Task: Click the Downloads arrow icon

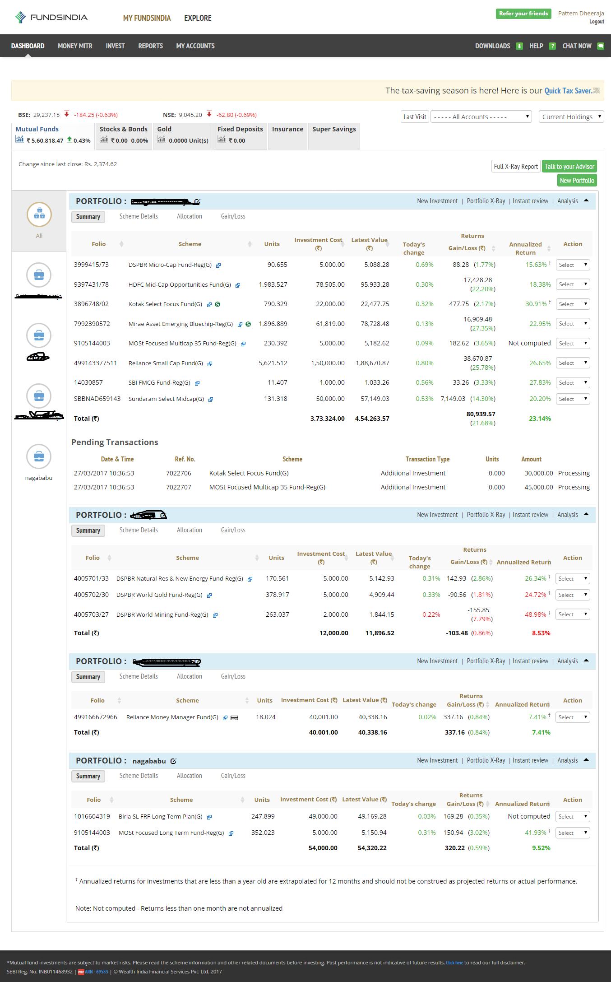Action: (519, 46)
